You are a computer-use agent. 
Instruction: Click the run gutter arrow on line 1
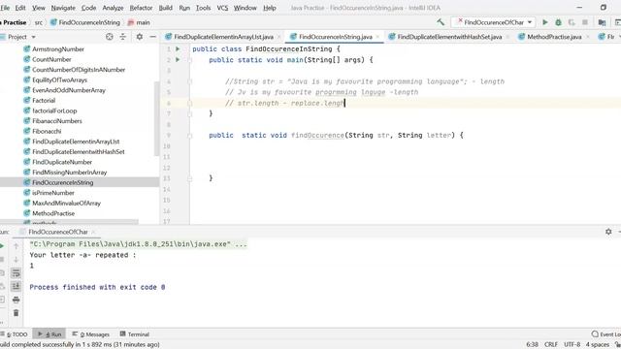pyautogui.click(x=178, y=49)
